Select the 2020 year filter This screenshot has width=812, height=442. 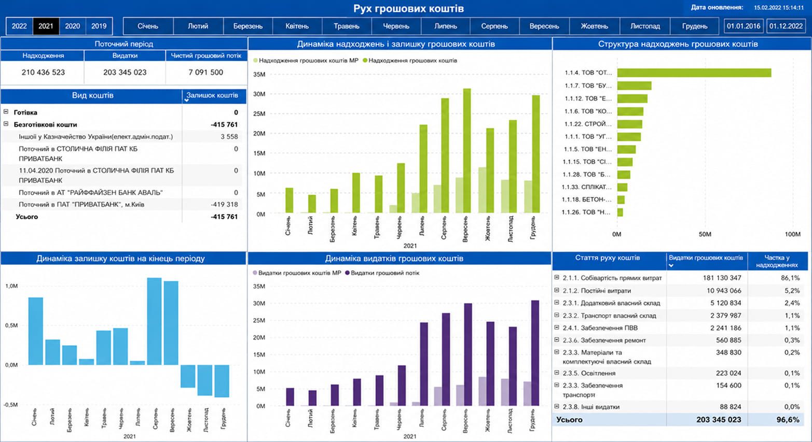click(72, 26)
